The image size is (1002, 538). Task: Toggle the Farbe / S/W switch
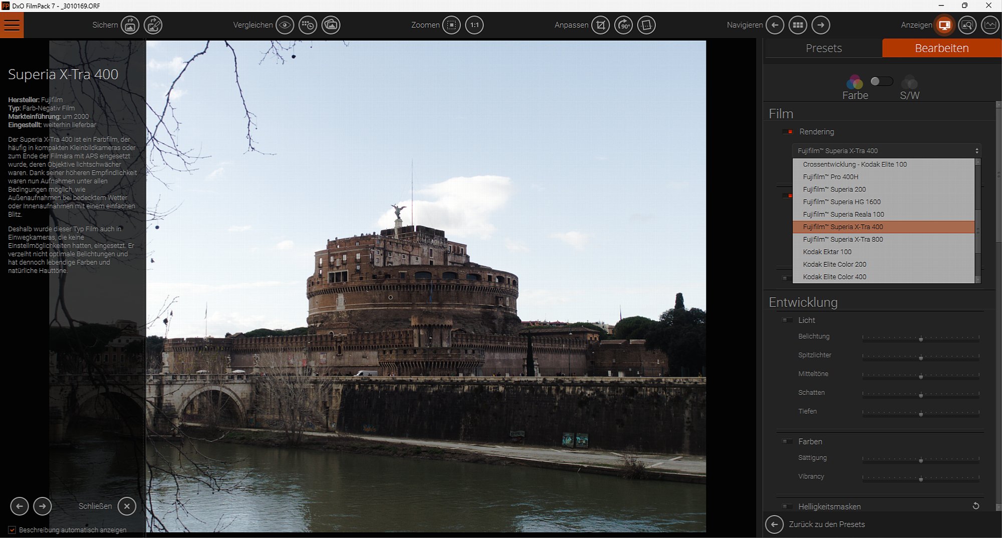[x=881, y=82]
